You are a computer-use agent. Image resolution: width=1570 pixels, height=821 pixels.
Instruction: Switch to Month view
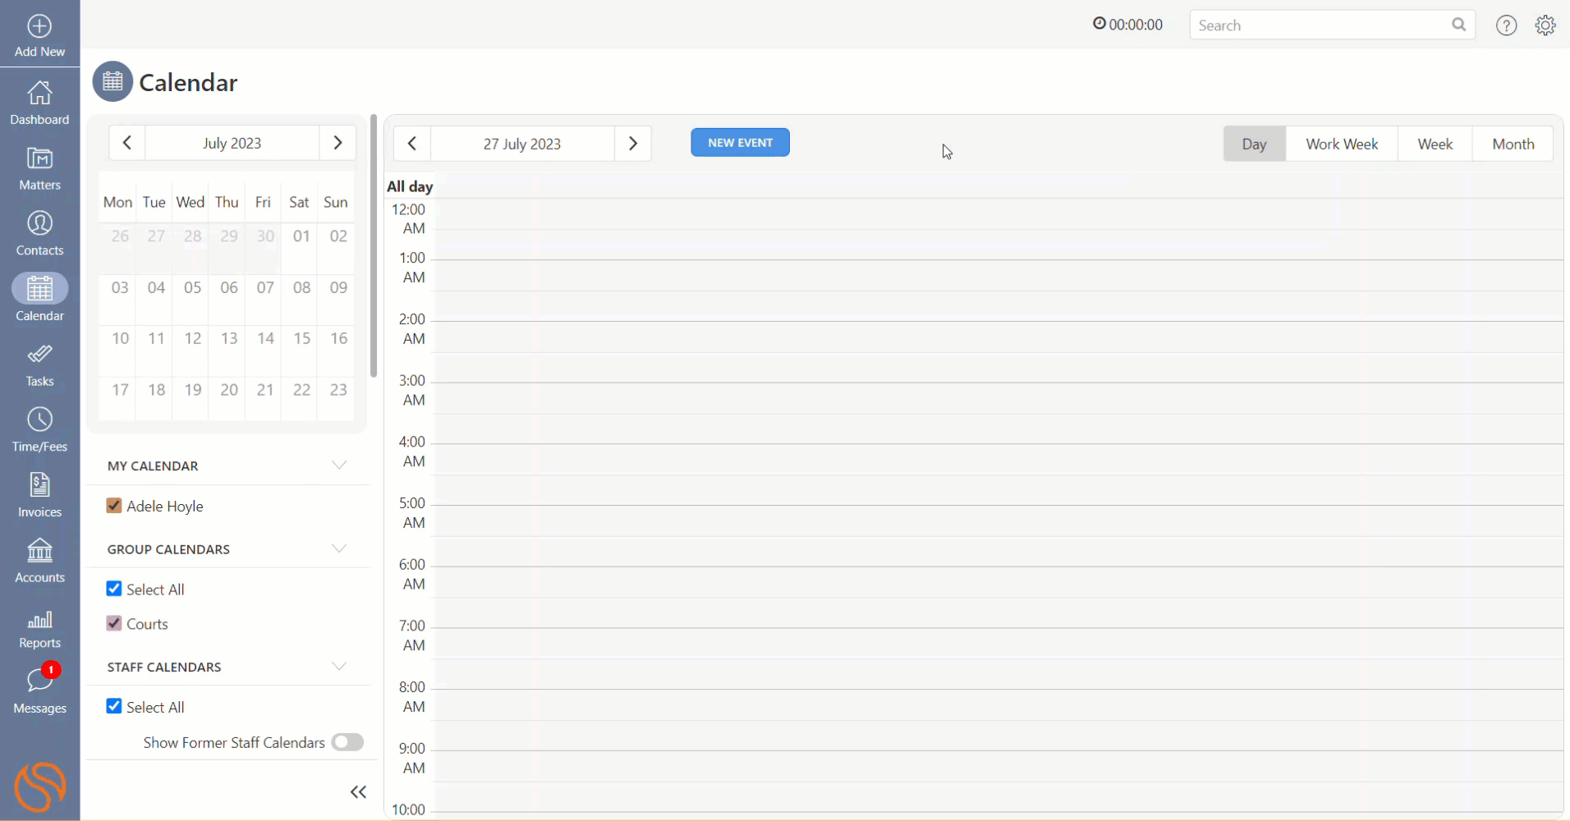(1513, 144)
